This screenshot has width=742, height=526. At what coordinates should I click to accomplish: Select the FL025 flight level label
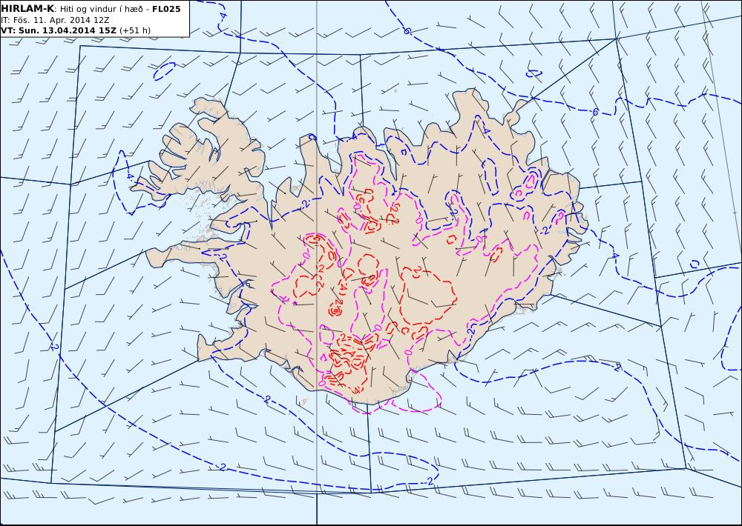(166, 9)
